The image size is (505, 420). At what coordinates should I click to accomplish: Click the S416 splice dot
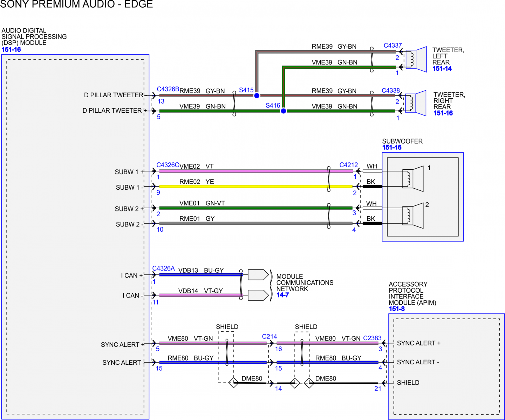283,111
